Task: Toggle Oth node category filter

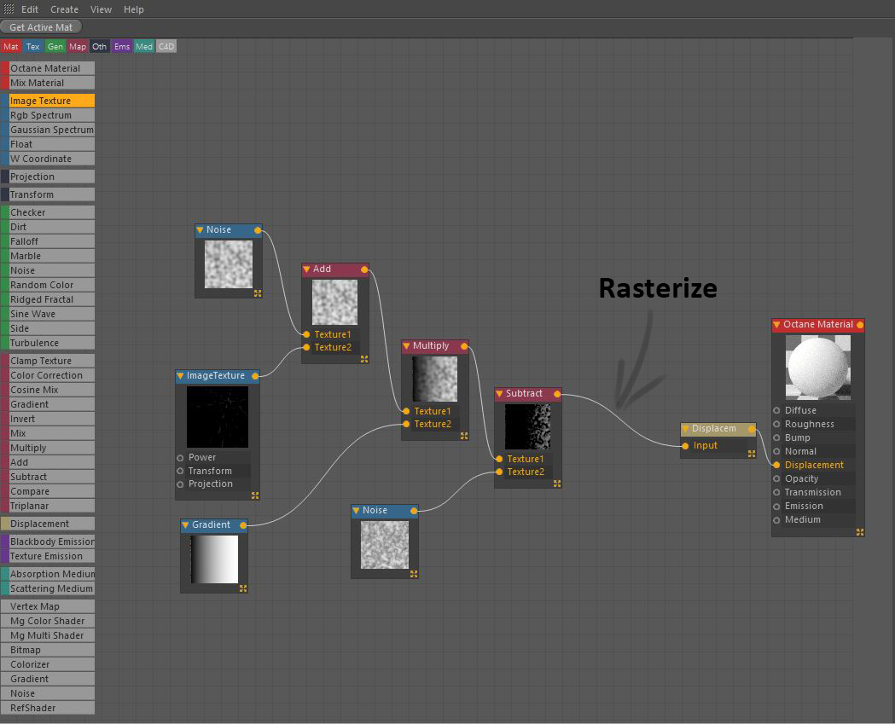Action: point(99,47)
